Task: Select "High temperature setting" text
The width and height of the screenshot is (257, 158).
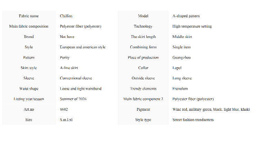Action: point(192,27)
